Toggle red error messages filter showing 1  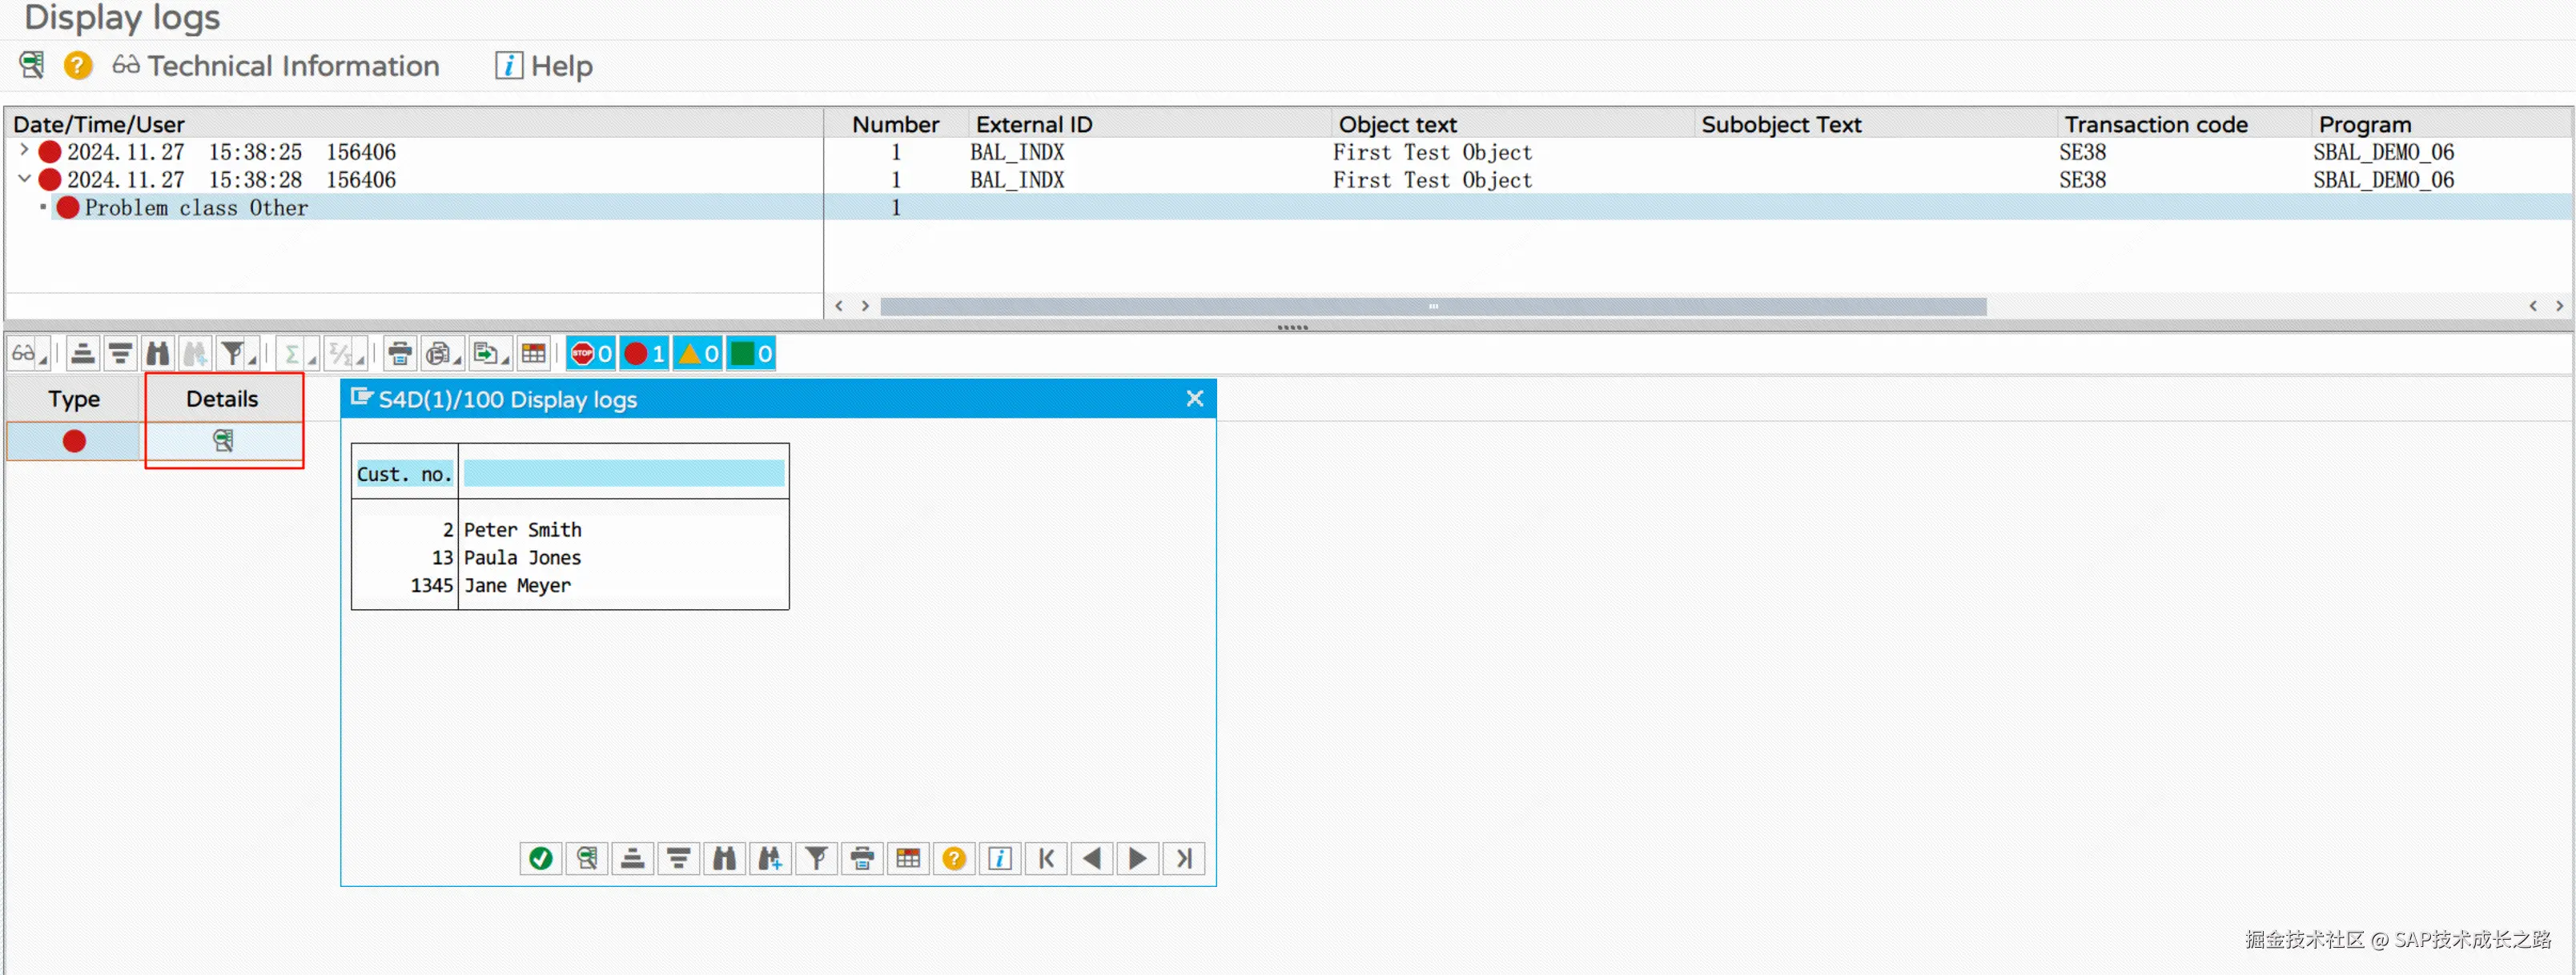point(644,353)
